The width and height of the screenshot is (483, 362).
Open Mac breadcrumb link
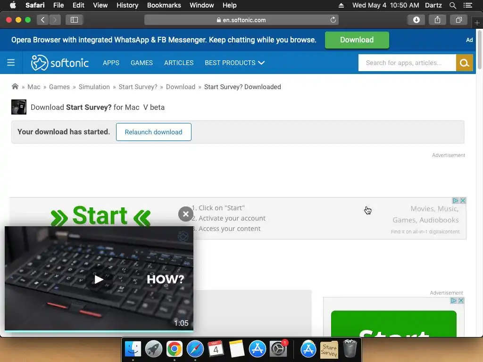click(34, 87)
